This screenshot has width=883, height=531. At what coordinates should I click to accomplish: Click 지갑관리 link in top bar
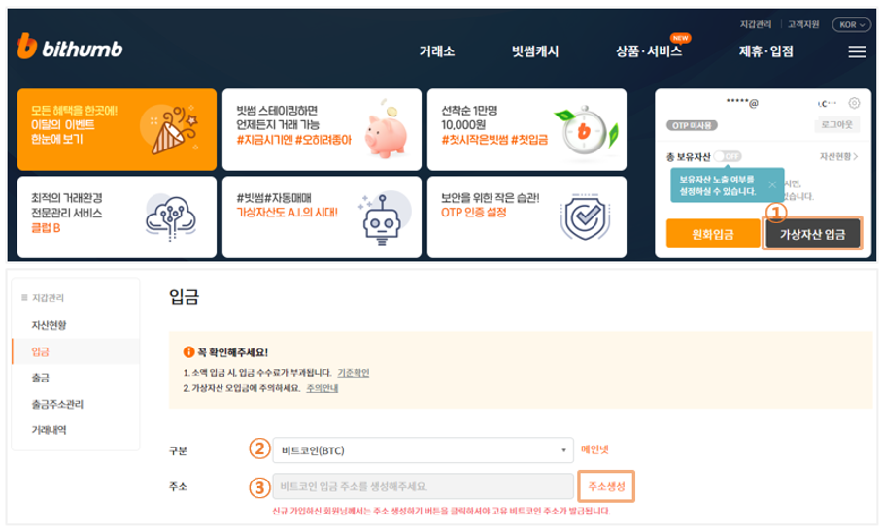point(756,24)
